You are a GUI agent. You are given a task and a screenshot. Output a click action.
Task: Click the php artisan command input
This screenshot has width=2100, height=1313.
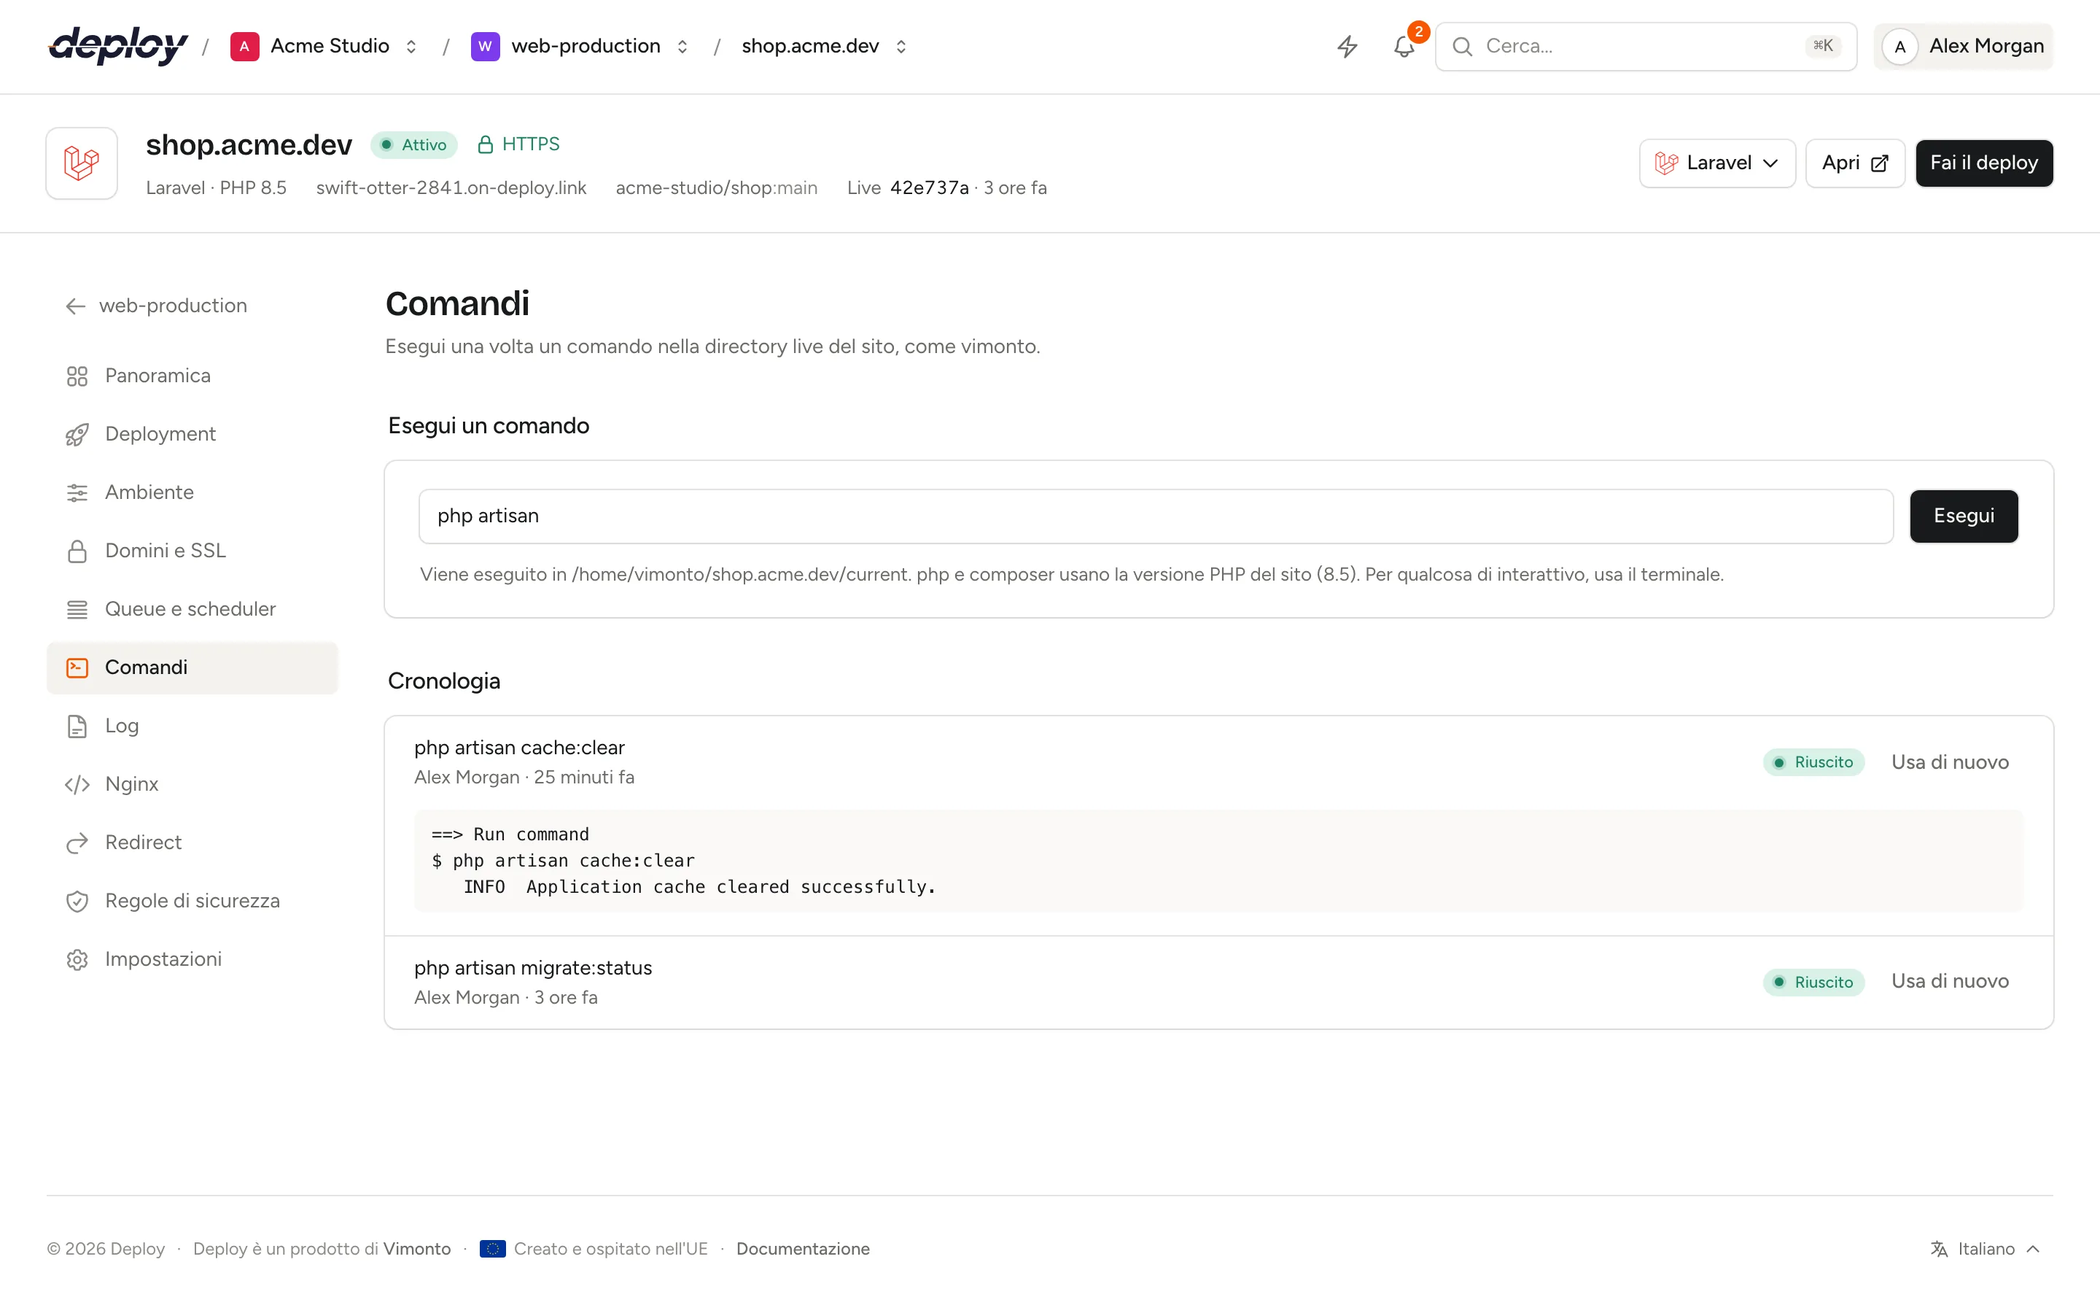click(x=1156, y=516)
